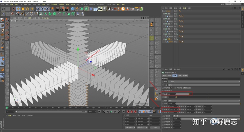Click the Camera object icon
The width and height of the screenshot is (244, 132).
pos(100,9)
